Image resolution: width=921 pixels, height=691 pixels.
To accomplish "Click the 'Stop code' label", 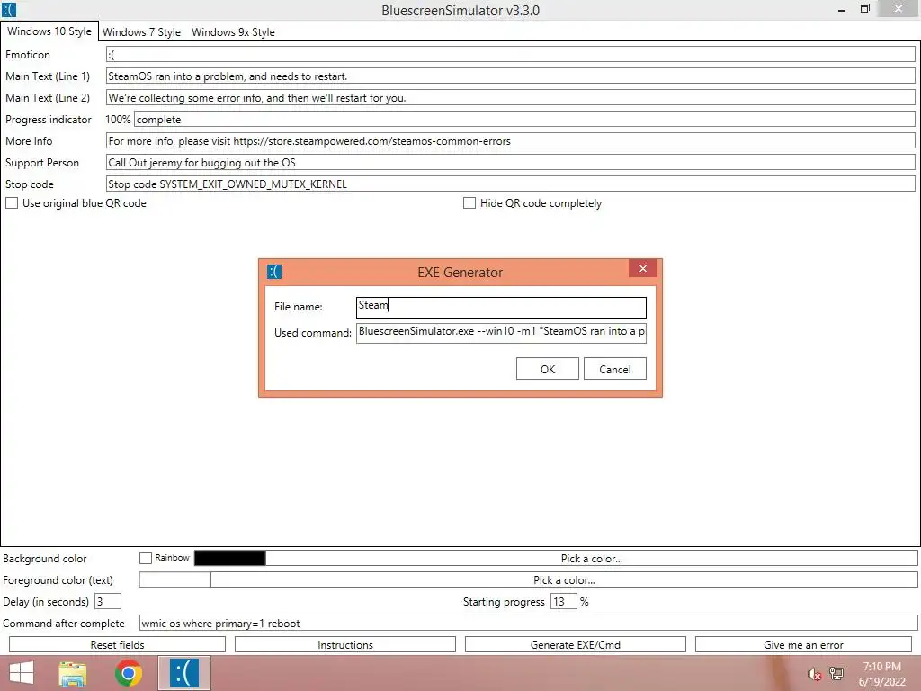I will pyautogui.click(x=30, y=184).
